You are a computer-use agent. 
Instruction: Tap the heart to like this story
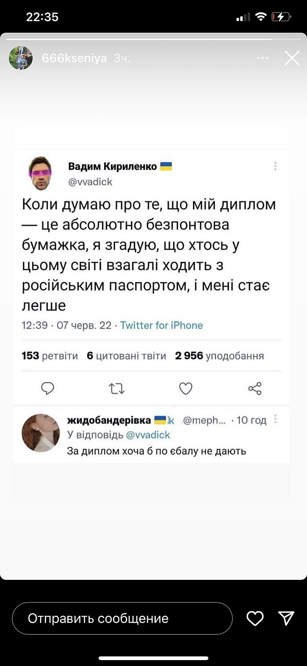pyautogui.click(x=255, y=619)
